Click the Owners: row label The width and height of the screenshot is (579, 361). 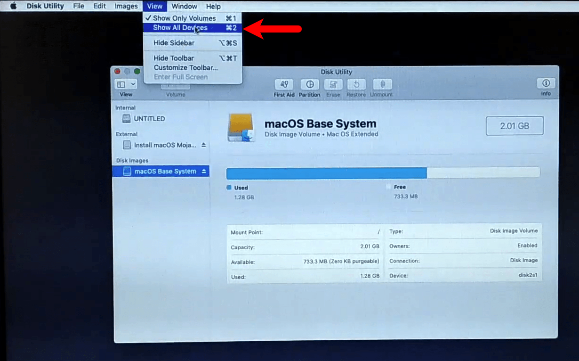(x=400, y=246)
